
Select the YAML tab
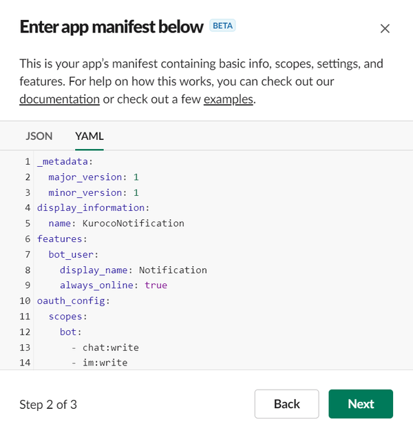pos(89,136)
